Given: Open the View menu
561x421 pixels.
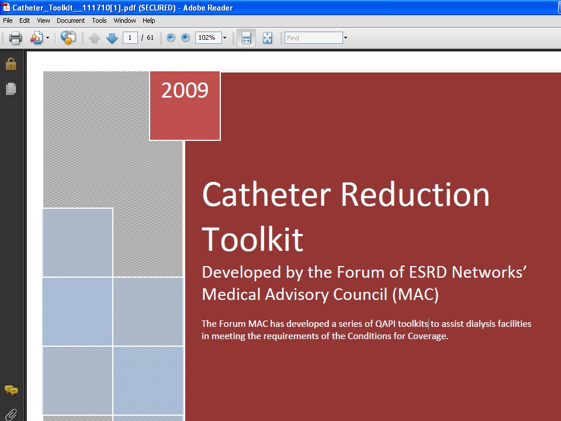Looking at the screenshot, I should [43, 20].
